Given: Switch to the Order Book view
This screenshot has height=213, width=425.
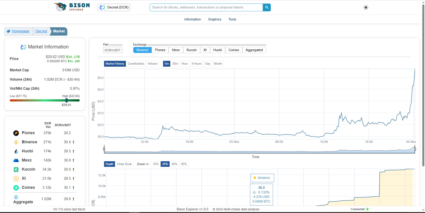Looking at the screenshot, I should (124, 164).
